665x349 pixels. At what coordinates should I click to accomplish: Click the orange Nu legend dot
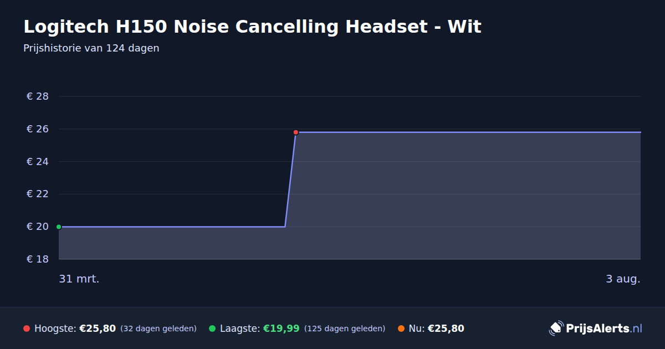(401, 329)
